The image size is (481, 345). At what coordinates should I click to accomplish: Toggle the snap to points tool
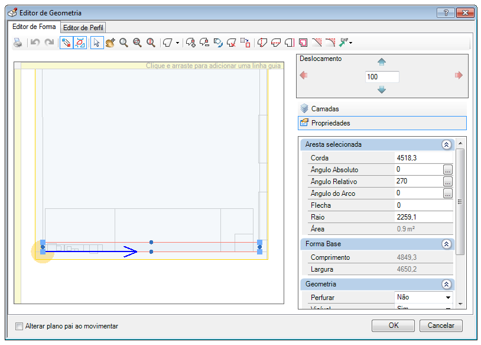pyautogui.click(x=66, y=43)
